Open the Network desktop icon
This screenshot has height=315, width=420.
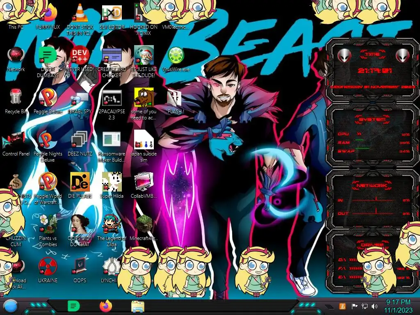coord(16,55)
